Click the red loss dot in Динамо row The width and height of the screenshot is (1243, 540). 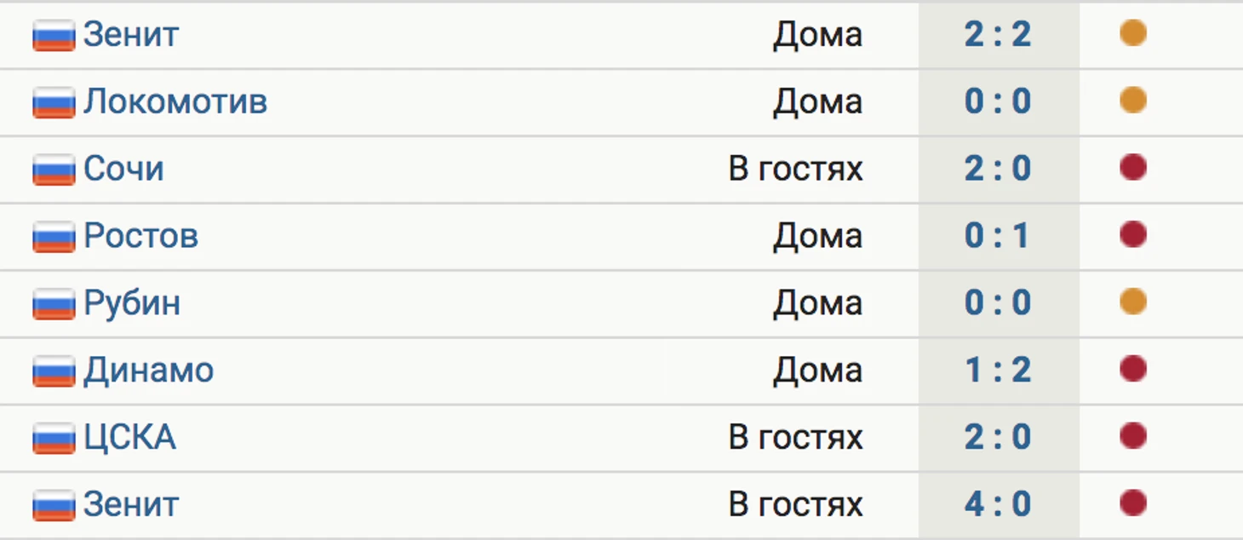pos(1133,370)
